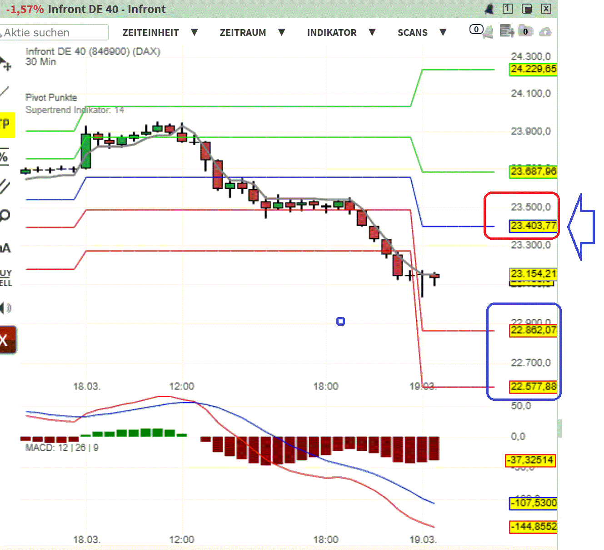Select the text annotation A tool
This screenshot has height=550, width=604.
[x=5, y=248]
